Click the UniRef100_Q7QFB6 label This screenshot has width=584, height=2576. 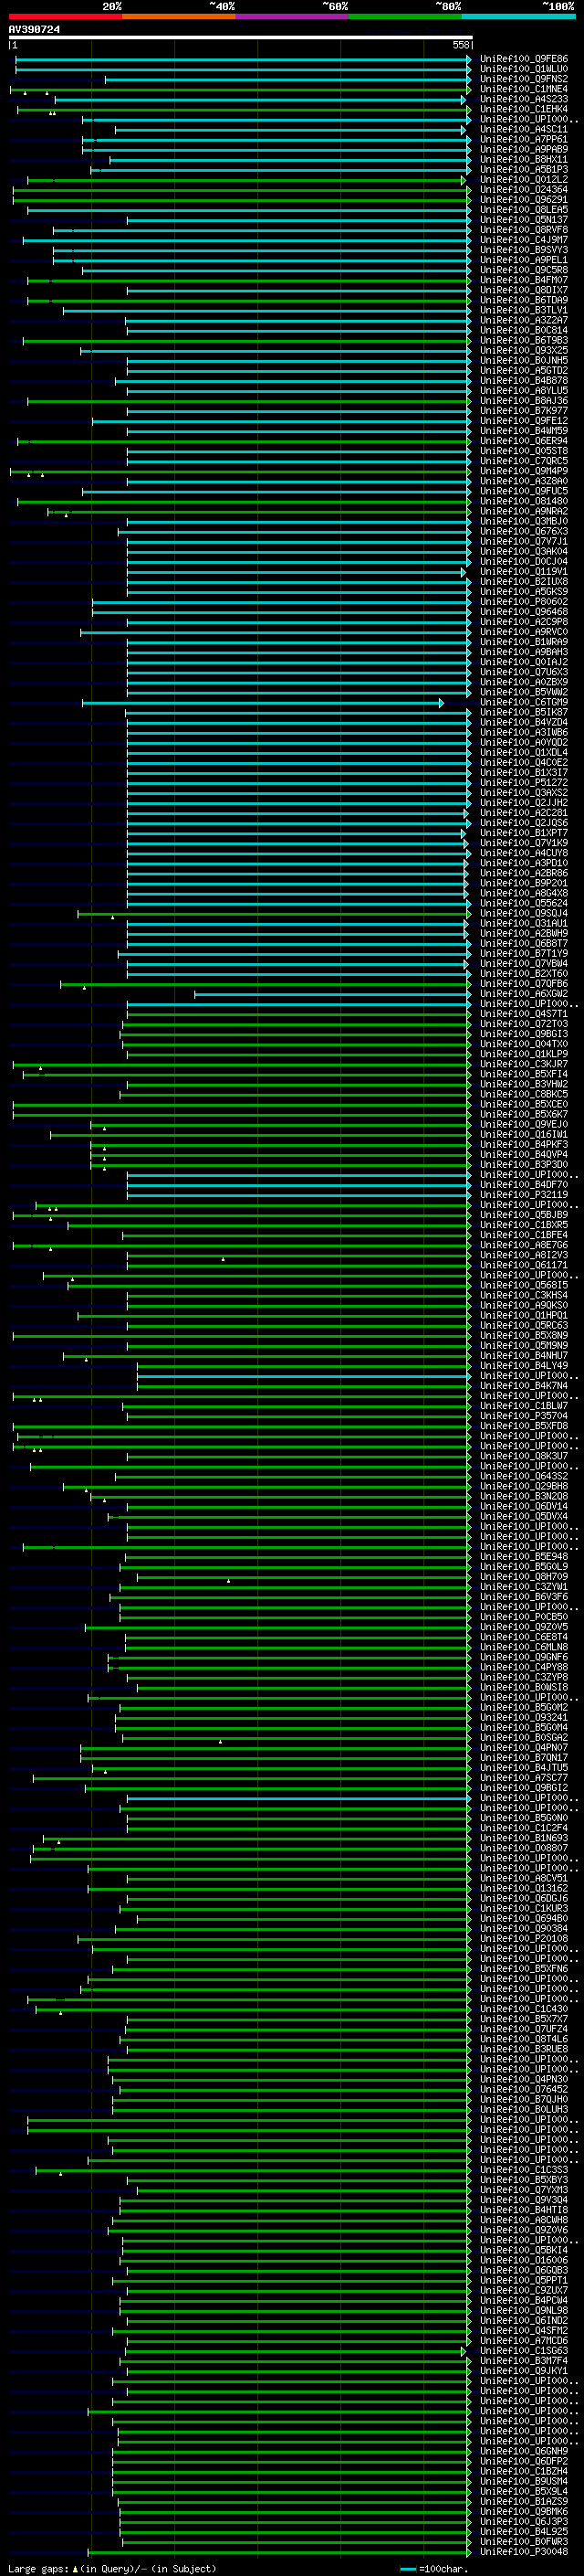pyautogui.click(x=523, y=984)
